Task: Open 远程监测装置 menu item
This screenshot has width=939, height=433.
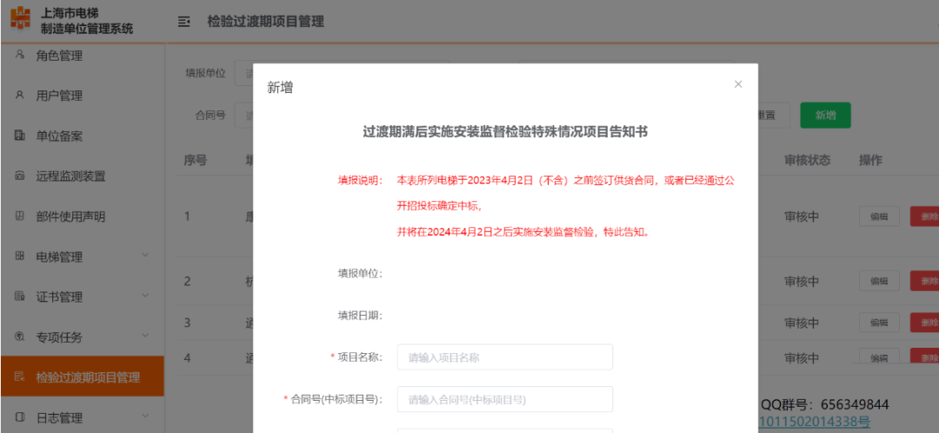Action: point(82,177)
